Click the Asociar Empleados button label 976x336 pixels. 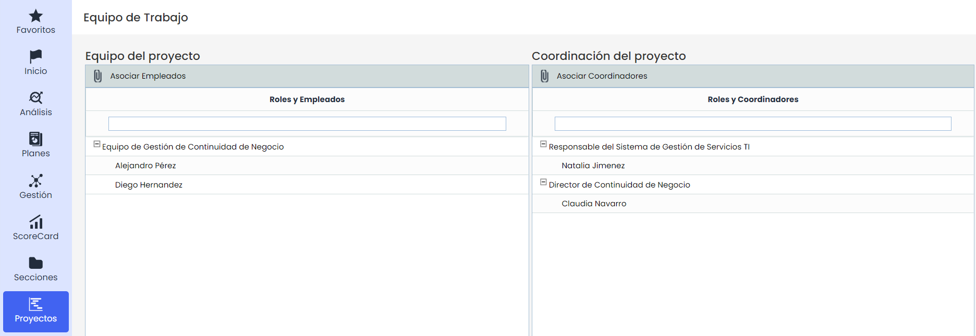(x=148, y=76)
